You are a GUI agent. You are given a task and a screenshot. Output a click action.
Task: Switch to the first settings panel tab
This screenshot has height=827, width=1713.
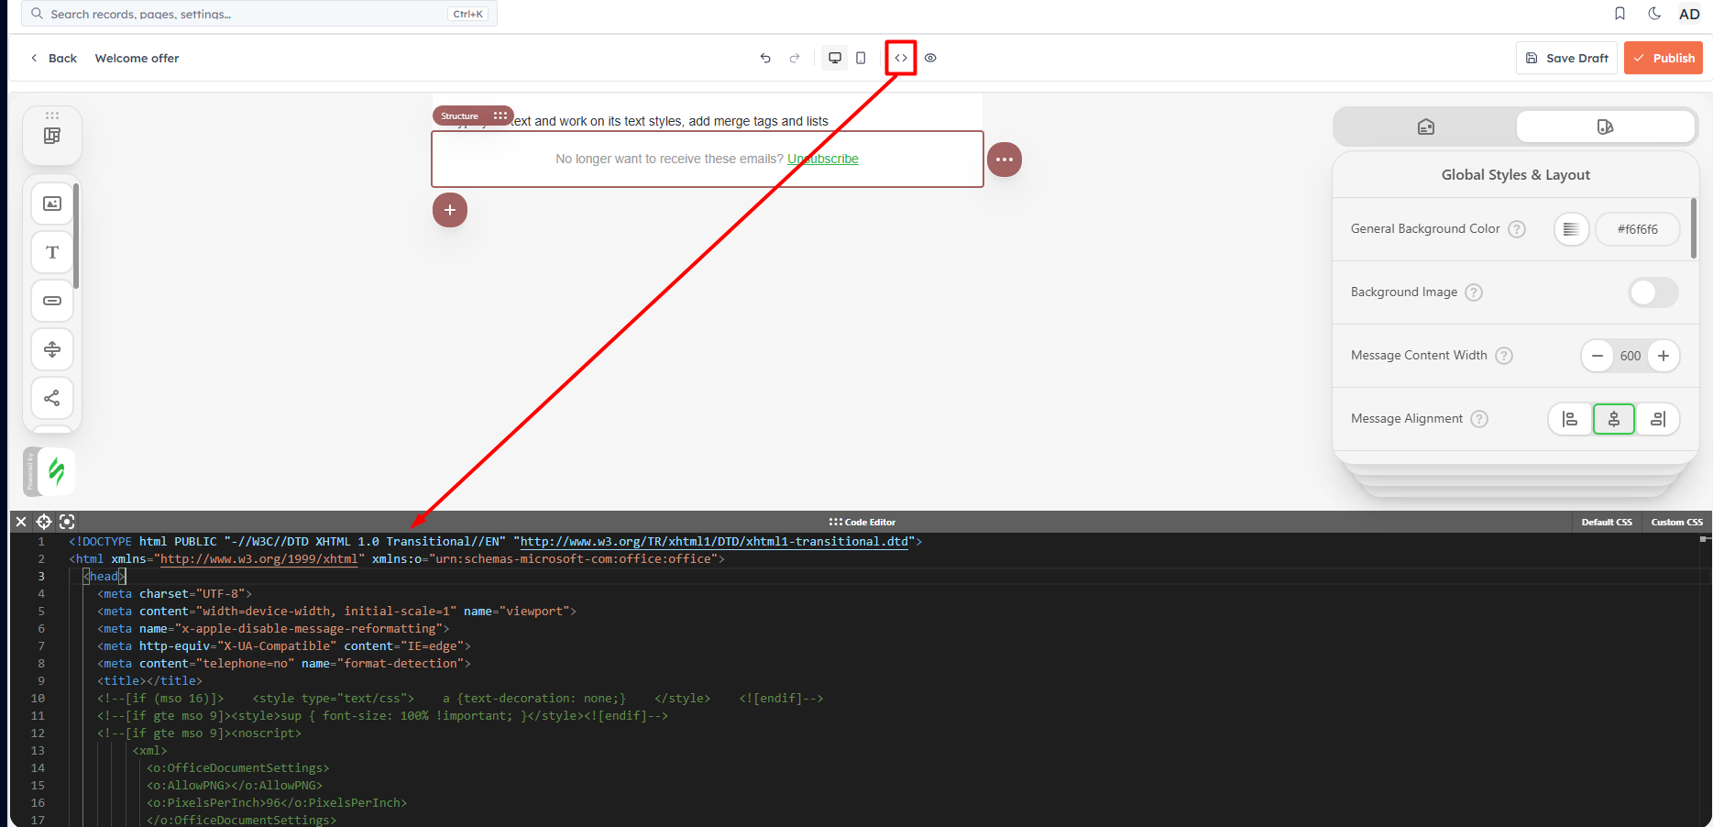(1426, 127)
